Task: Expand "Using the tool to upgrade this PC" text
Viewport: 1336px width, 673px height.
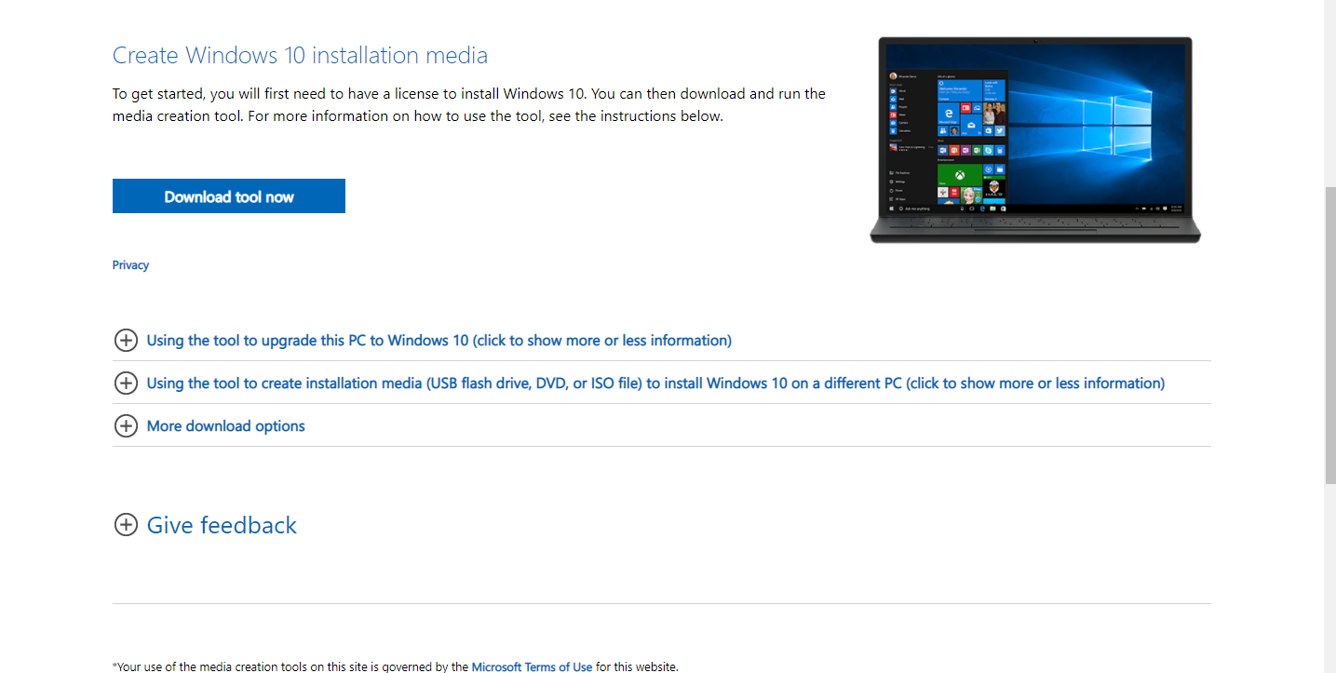Action: click(439, 341)
